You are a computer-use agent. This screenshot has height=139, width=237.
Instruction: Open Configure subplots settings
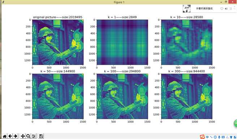tap(34, 136)
